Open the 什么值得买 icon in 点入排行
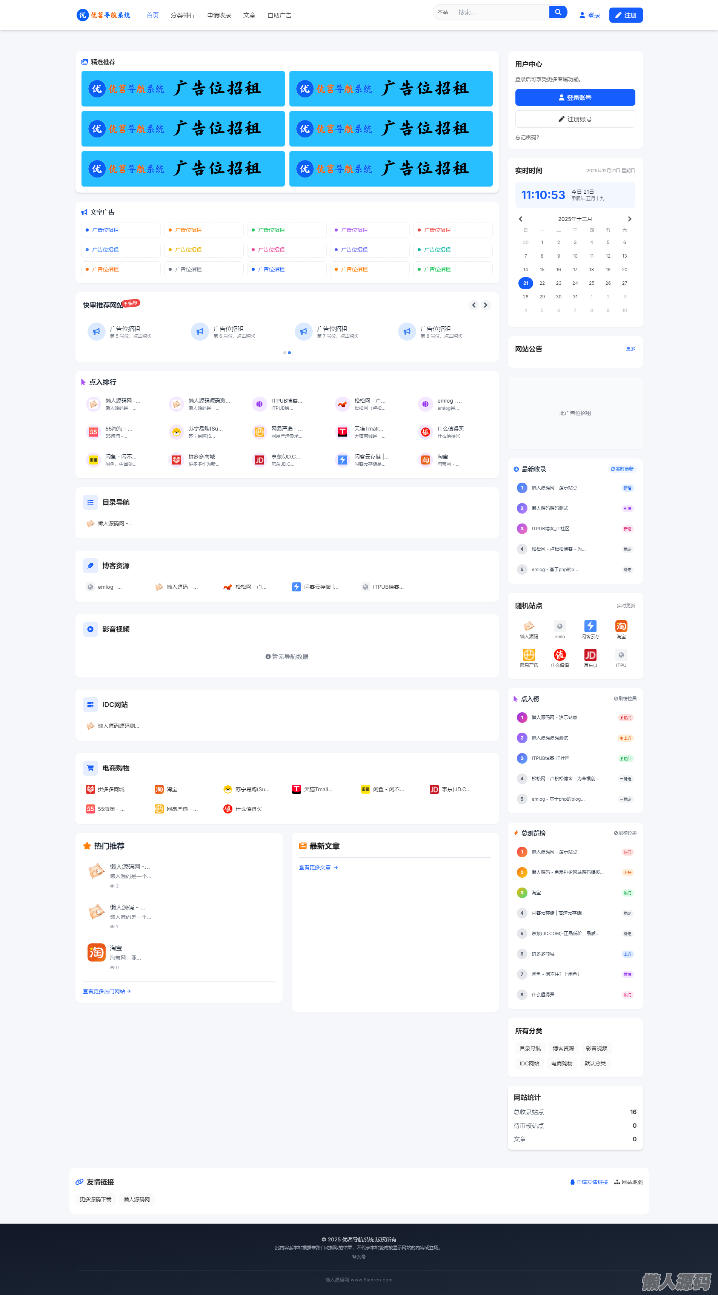 pos(425,432)
